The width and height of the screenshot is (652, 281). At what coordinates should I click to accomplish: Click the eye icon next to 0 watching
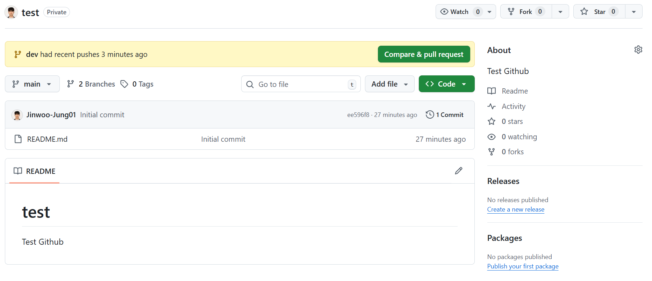click(492, 136)
